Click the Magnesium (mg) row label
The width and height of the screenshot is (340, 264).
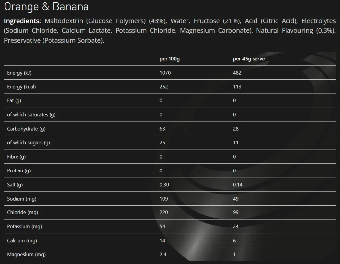coord(26,254)
